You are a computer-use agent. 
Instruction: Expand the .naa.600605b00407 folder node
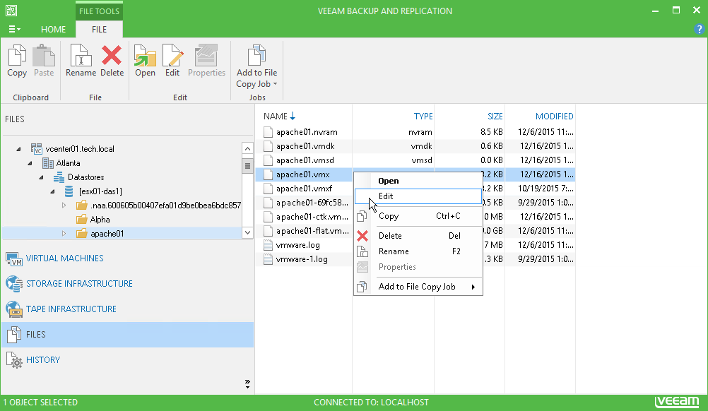coord(64,205)
